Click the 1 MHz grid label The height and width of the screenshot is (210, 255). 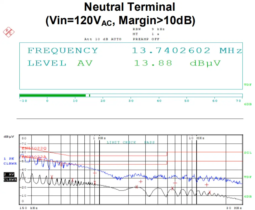(99, 138)
